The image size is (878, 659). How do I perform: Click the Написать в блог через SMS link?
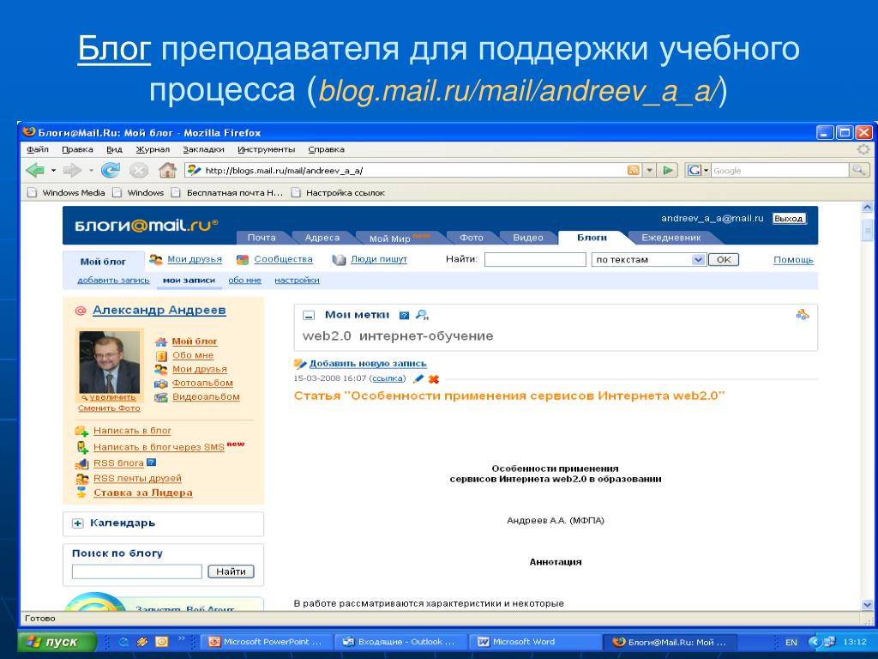pyautogui.click(x=159, y=447)
